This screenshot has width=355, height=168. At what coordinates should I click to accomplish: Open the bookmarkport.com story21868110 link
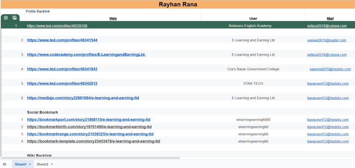(x=89, y=120)
